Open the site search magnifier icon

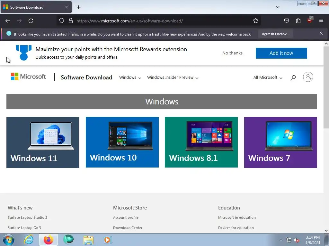point(293,78)
